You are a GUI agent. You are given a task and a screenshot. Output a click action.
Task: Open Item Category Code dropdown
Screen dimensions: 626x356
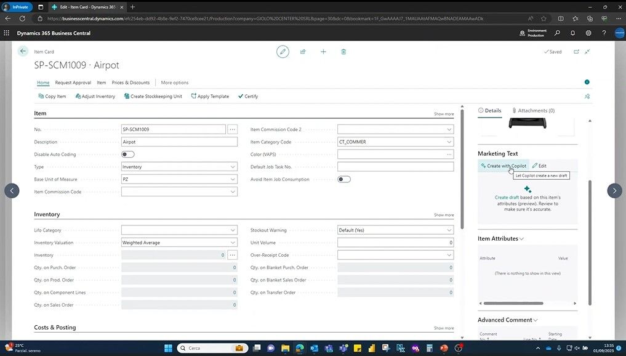[x=449, y=142]
